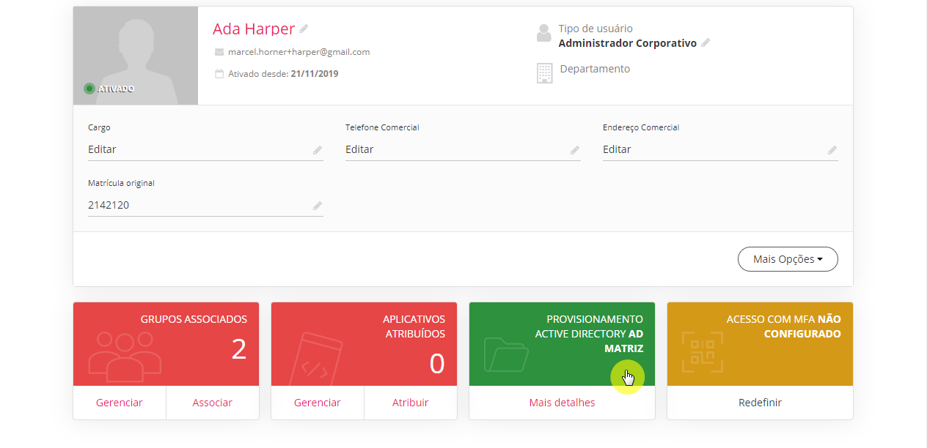Click the Endereço Comercial Editar field
The image size is (927, 448).
tap(720, 149)
